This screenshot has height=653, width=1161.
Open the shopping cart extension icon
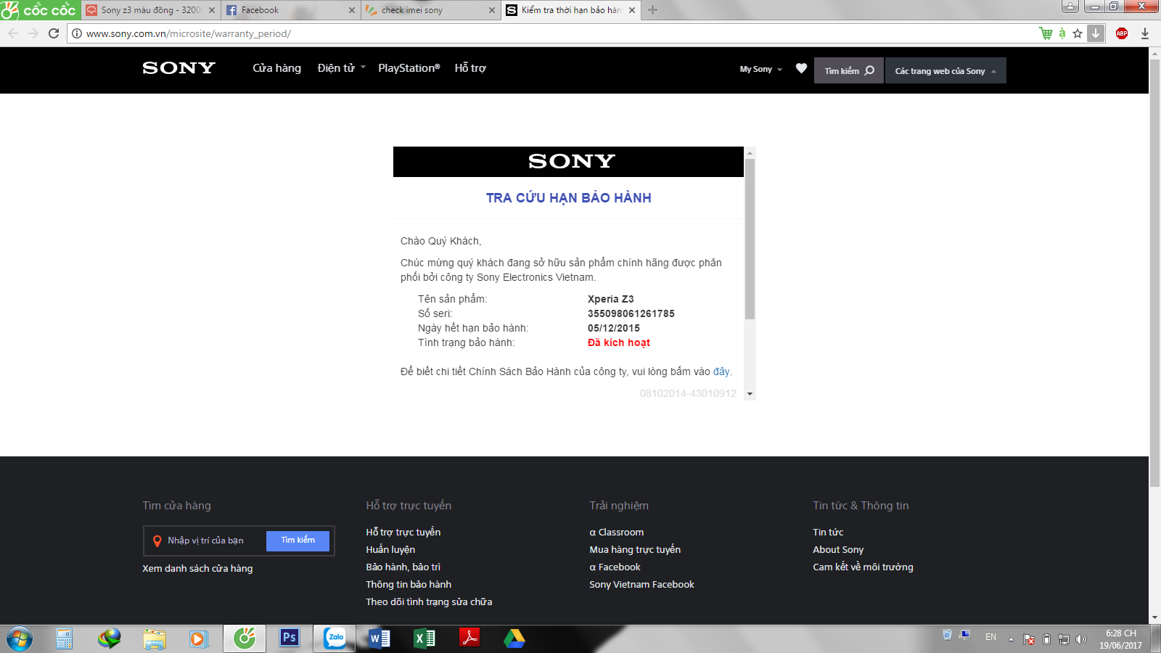coord(1046,33)
